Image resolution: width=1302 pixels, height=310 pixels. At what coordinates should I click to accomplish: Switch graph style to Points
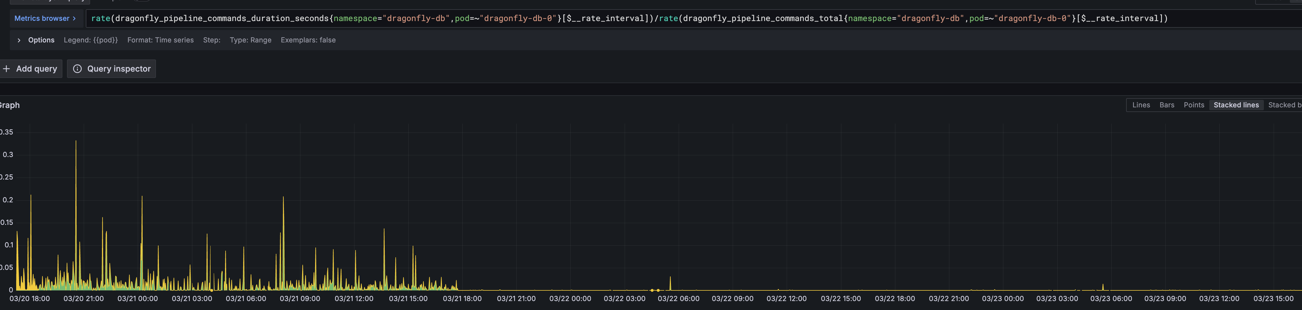pos(1194,105)
